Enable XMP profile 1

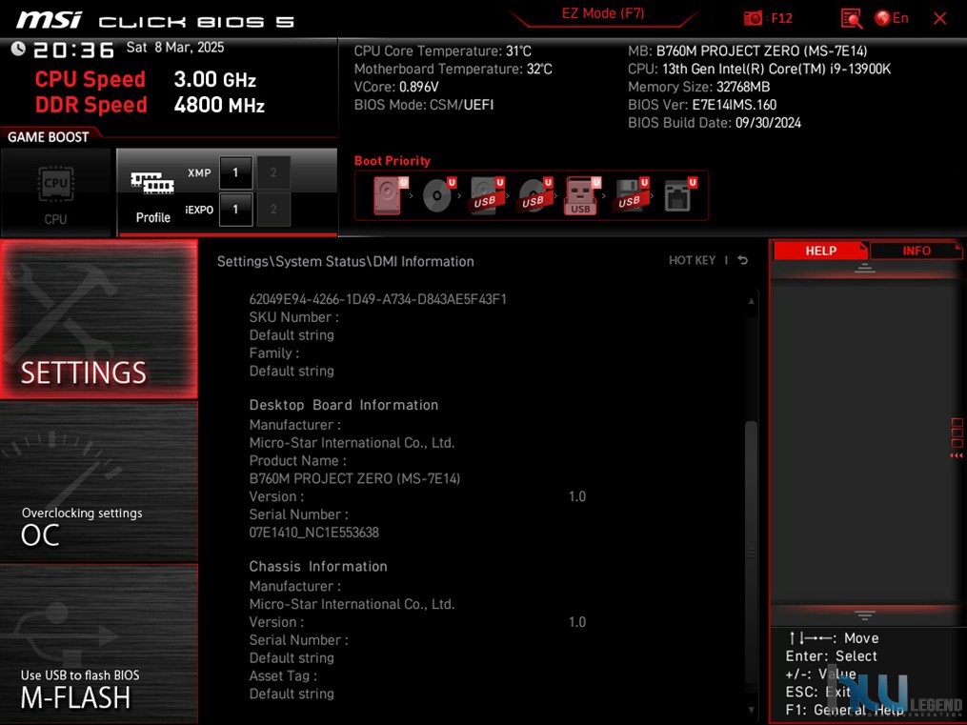(235, 172)
